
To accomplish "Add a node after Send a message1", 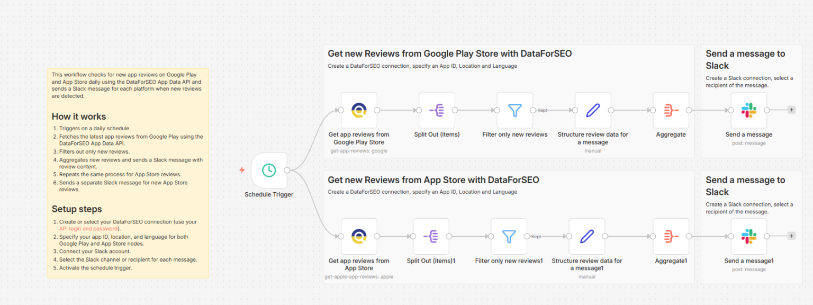I will (x=791, y=236).
